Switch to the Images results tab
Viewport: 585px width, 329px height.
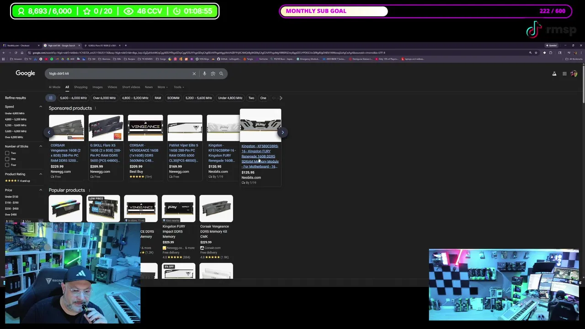[97, 87]
